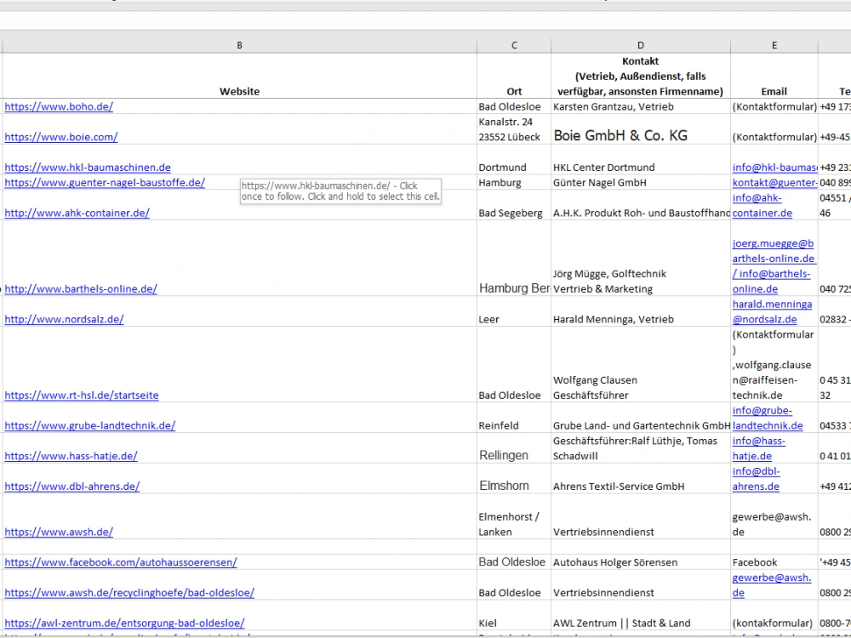Viewport: 851px width, 638px height.
Task: Select cell Jörg Mügge, Golftechnik
Action: pyautogui.click(x=641, y=259)
